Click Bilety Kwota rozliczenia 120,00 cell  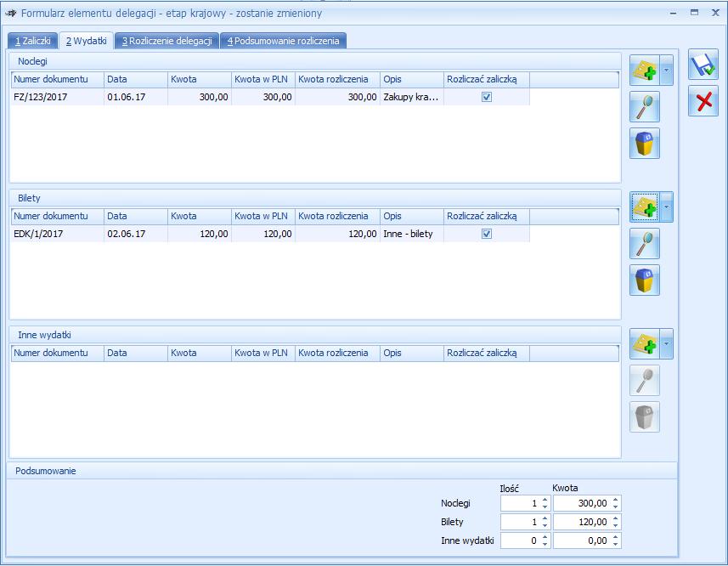pyautogui.click(x=337, y=234)
